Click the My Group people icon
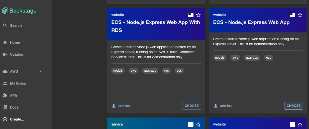309x129 pixels. [5, 83]
